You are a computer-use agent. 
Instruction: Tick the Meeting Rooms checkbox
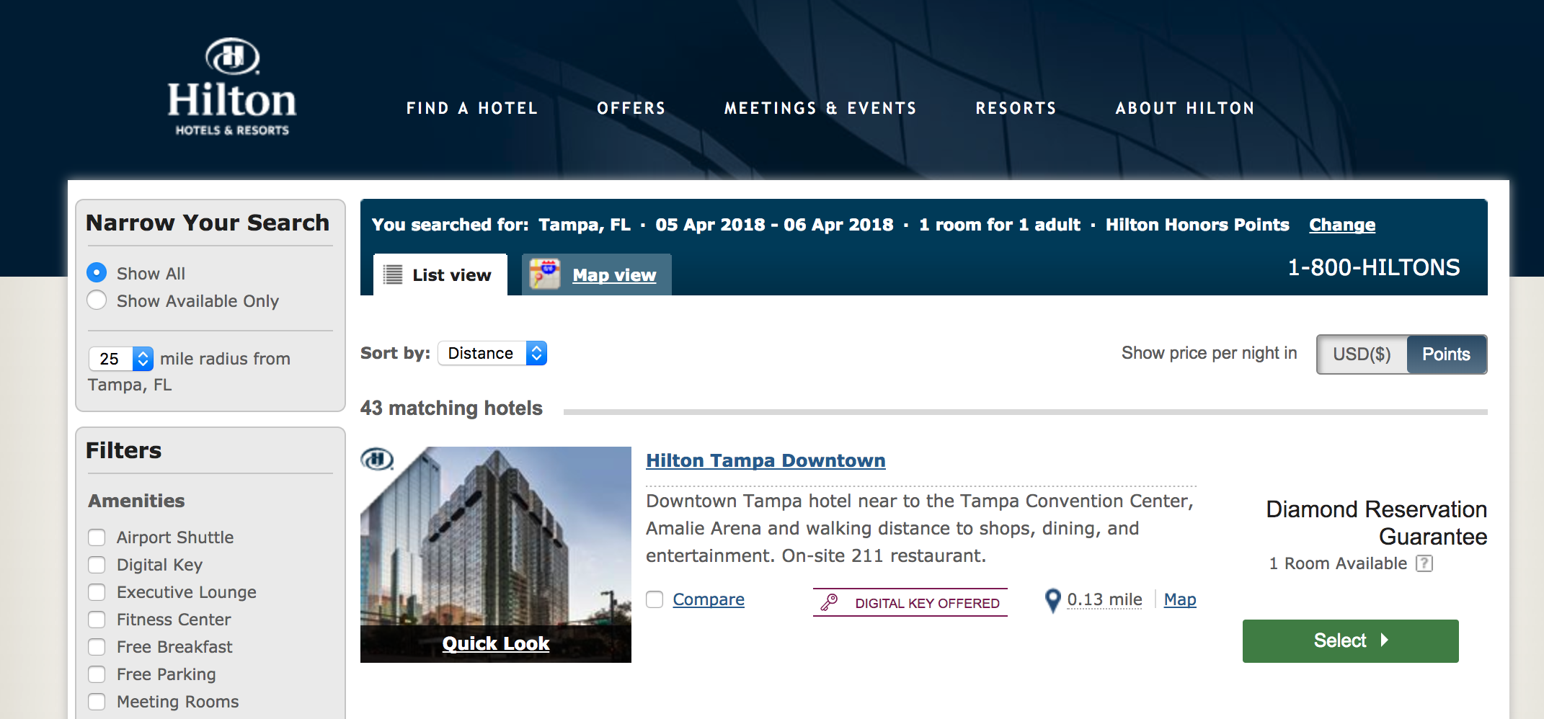pyautogui.click(x=97, y=702)
